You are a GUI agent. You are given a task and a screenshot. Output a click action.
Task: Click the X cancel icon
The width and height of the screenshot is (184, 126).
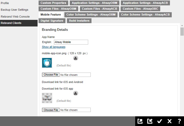169,121
